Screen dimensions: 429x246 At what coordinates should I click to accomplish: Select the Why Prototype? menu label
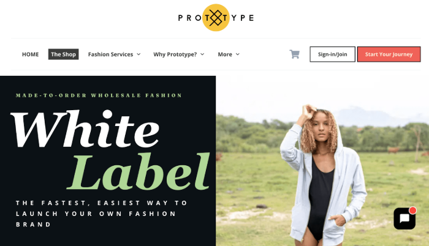point(175,54)
